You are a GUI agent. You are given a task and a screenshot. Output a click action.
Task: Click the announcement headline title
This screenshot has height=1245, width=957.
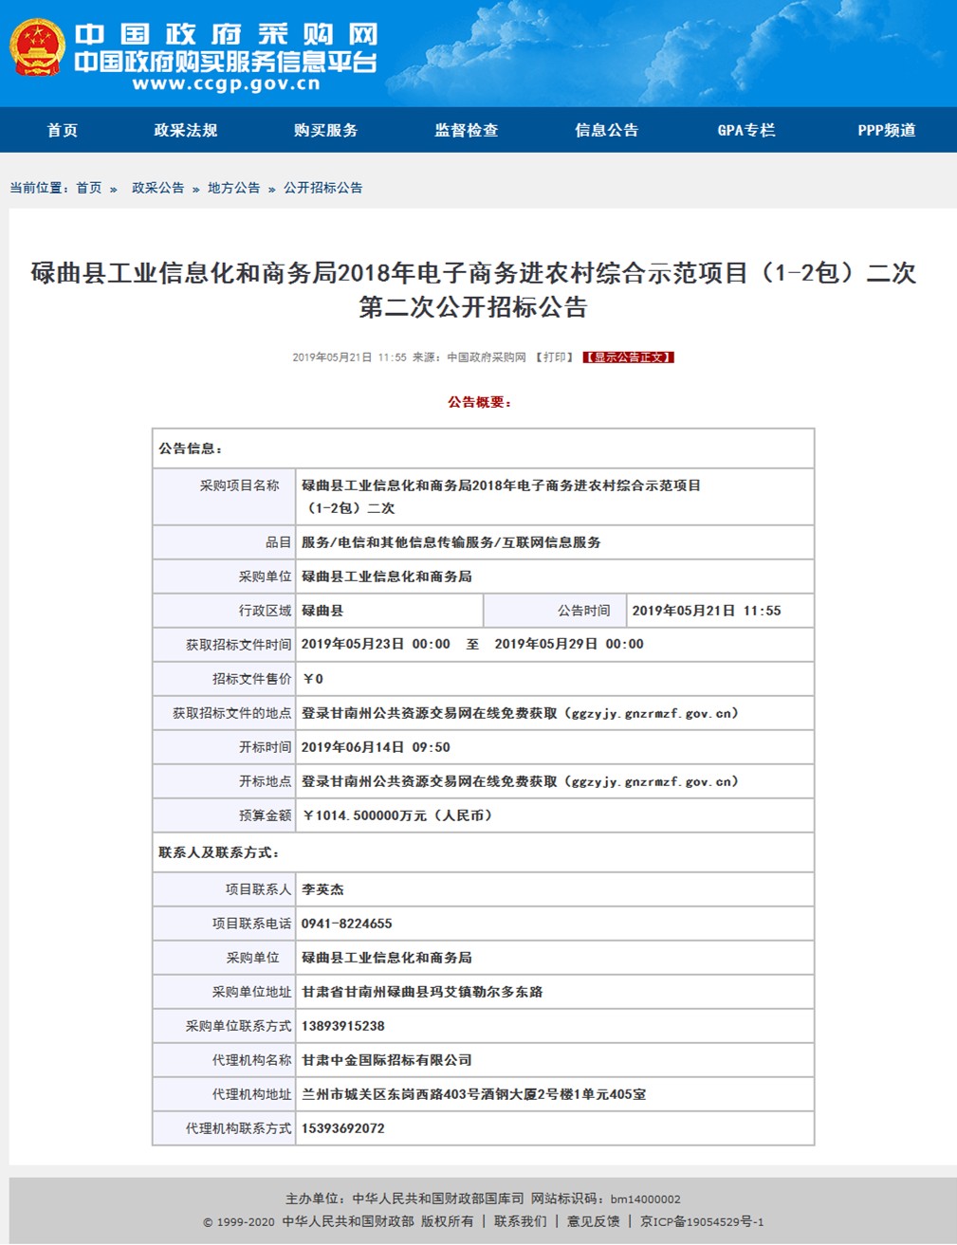click(473, 289)
